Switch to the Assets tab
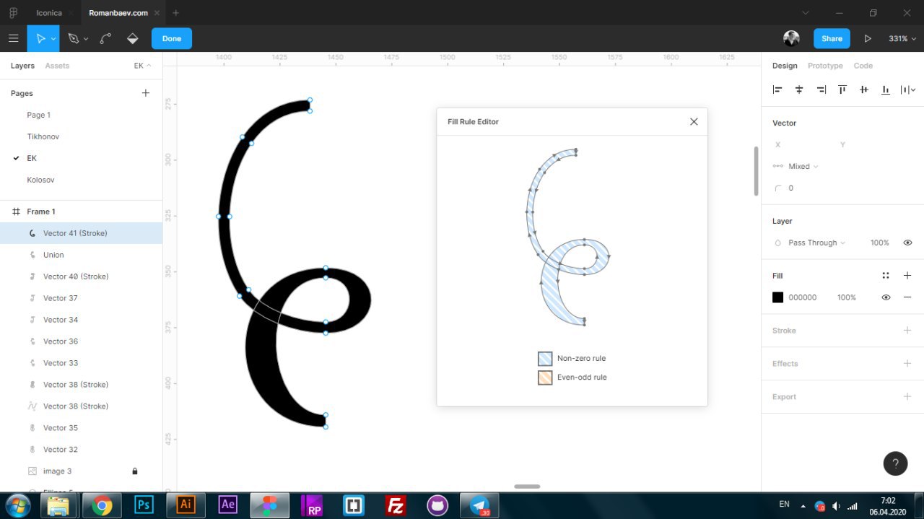The image size is (924, 519). tap(57, 66)
